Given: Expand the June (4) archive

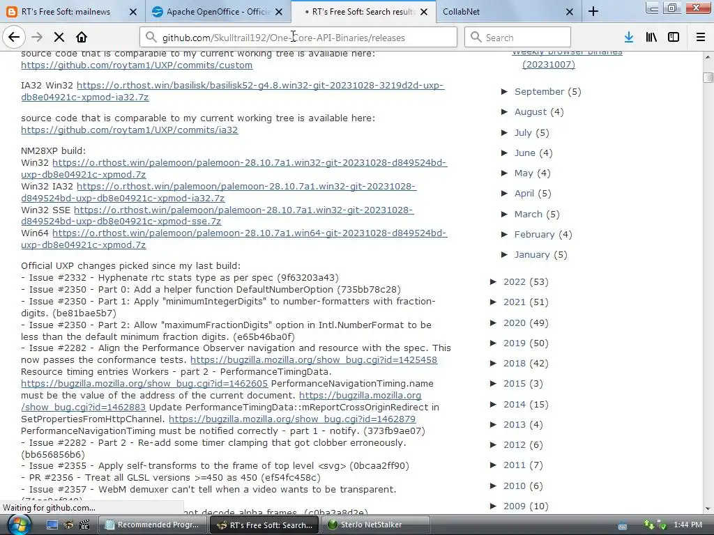Looking at the screenshot, I should coord(505,153).
